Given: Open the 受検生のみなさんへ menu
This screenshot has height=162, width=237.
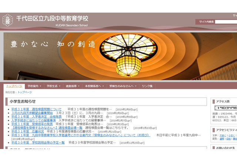Looking at the screenshot, I should click(x=123, y=86).
